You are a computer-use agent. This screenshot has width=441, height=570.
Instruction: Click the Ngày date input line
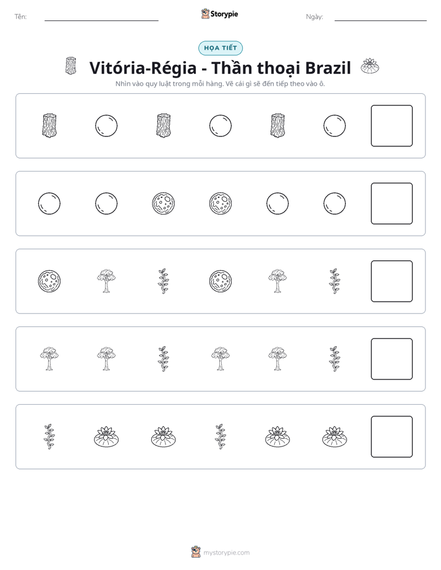click(x=380, y=20)
